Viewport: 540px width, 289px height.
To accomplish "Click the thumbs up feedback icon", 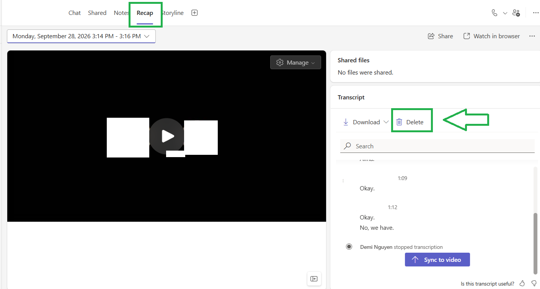I will [522, 283].
